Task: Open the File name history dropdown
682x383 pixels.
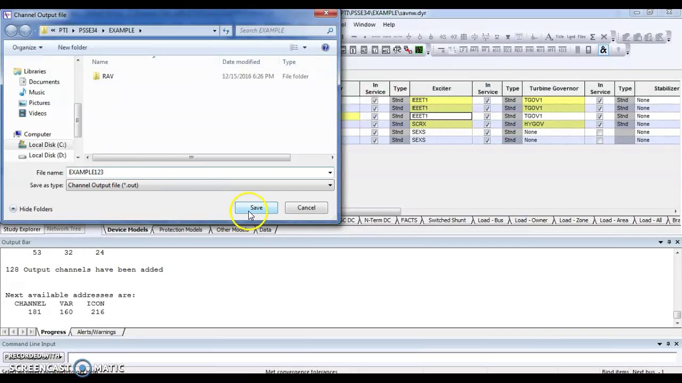Action: tap(330, 172)
